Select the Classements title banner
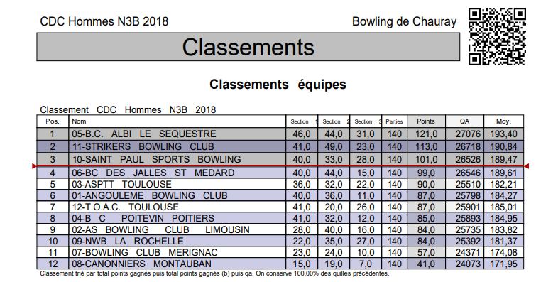This screenshot has width=558, height=282. (x=248, y=47)
